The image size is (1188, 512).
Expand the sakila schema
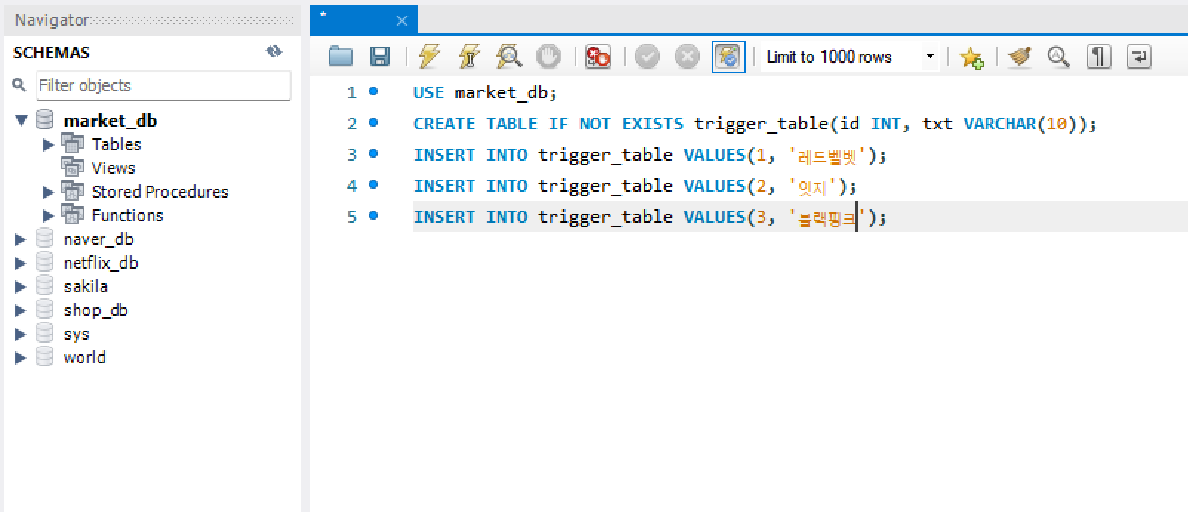click(21, 286)
